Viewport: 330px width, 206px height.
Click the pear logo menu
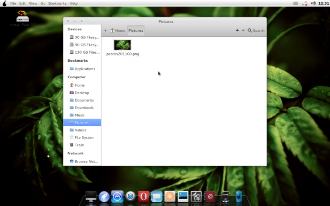click(4, 3)
